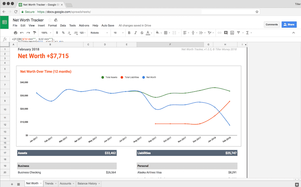The image size is (301, 187).
Task: Click the Net Worth Tracker title
Action: (28, 20)
